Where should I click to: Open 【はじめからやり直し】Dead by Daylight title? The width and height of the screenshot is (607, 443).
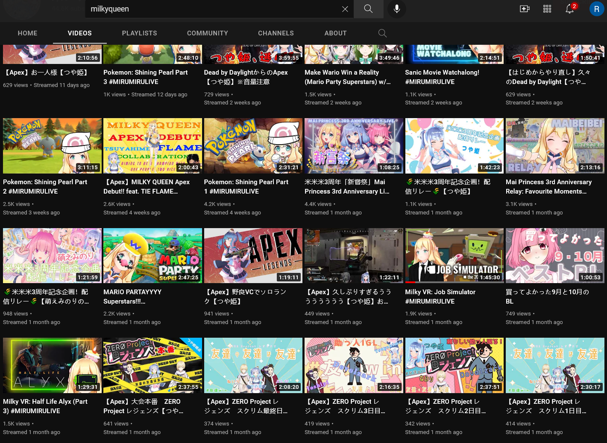[548, 77]
